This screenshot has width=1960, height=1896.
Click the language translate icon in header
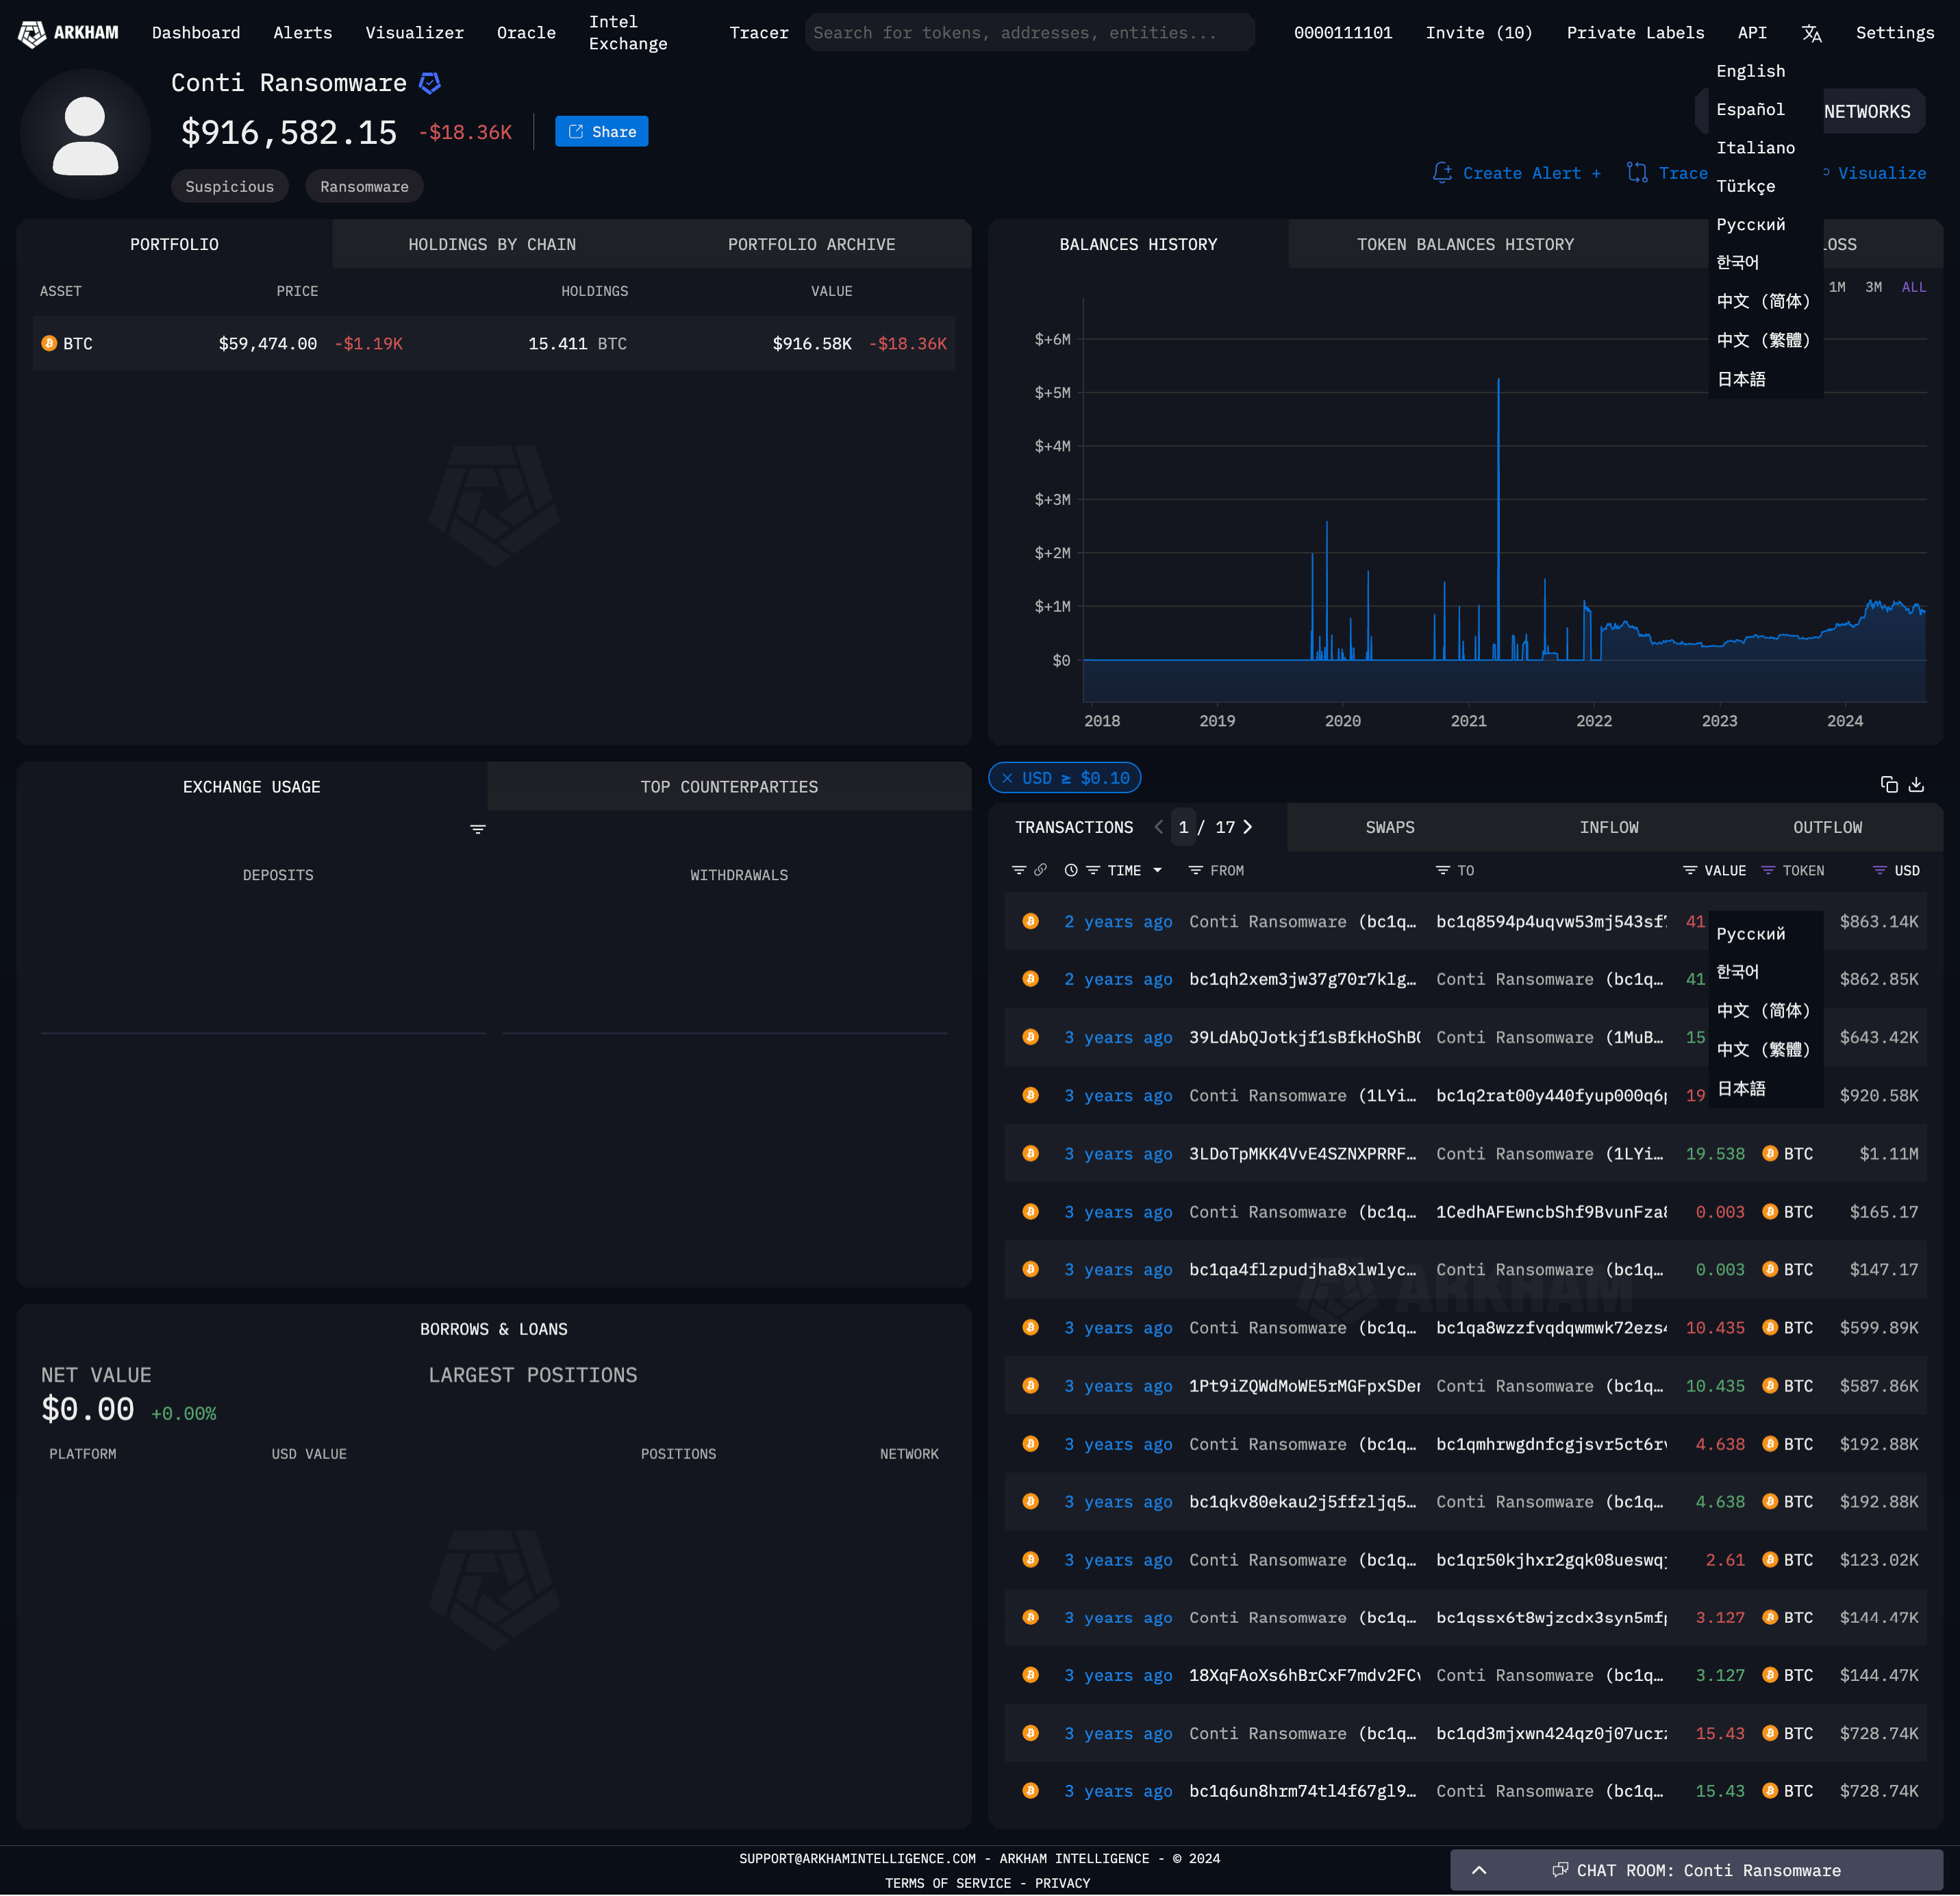coord(1811,33)
